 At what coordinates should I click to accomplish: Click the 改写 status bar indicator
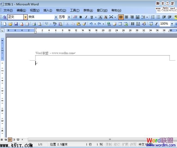[x=133, y=144]
